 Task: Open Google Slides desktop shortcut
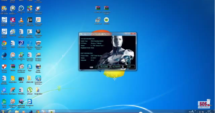[13, 78]
